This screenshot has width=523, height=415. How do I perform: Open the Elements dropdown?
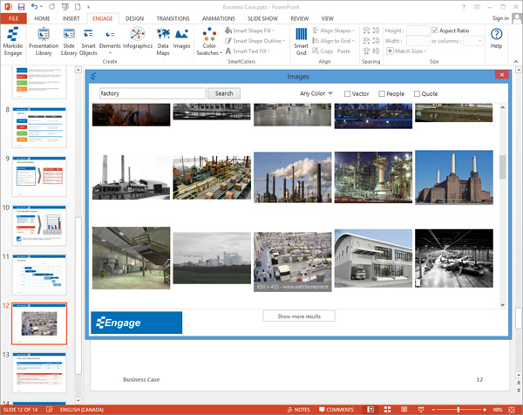[x=110, y=42]
